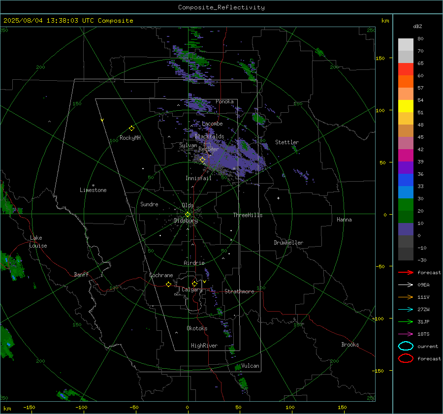The height and width of the screenshot is (414, 443).
Task: Click the red forecast ellipse legend
Action: click(x=406, y=358)
